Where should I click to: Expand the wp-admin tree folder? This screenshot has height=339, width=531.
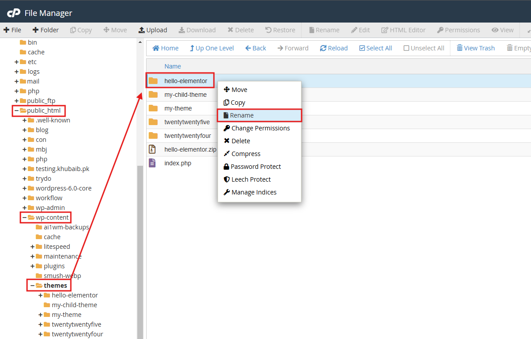[25, 208]
